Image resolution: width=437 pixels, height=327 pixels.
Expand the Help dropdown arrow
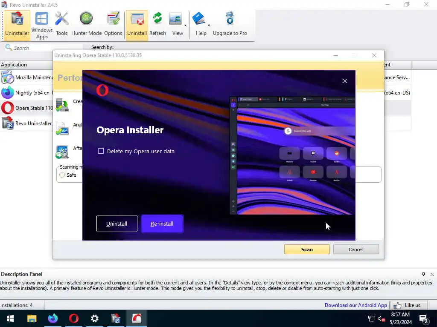coord(209,25)
